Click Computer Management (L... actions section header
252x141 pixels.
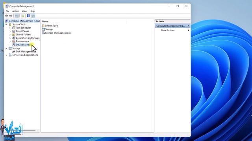point(172,26)
